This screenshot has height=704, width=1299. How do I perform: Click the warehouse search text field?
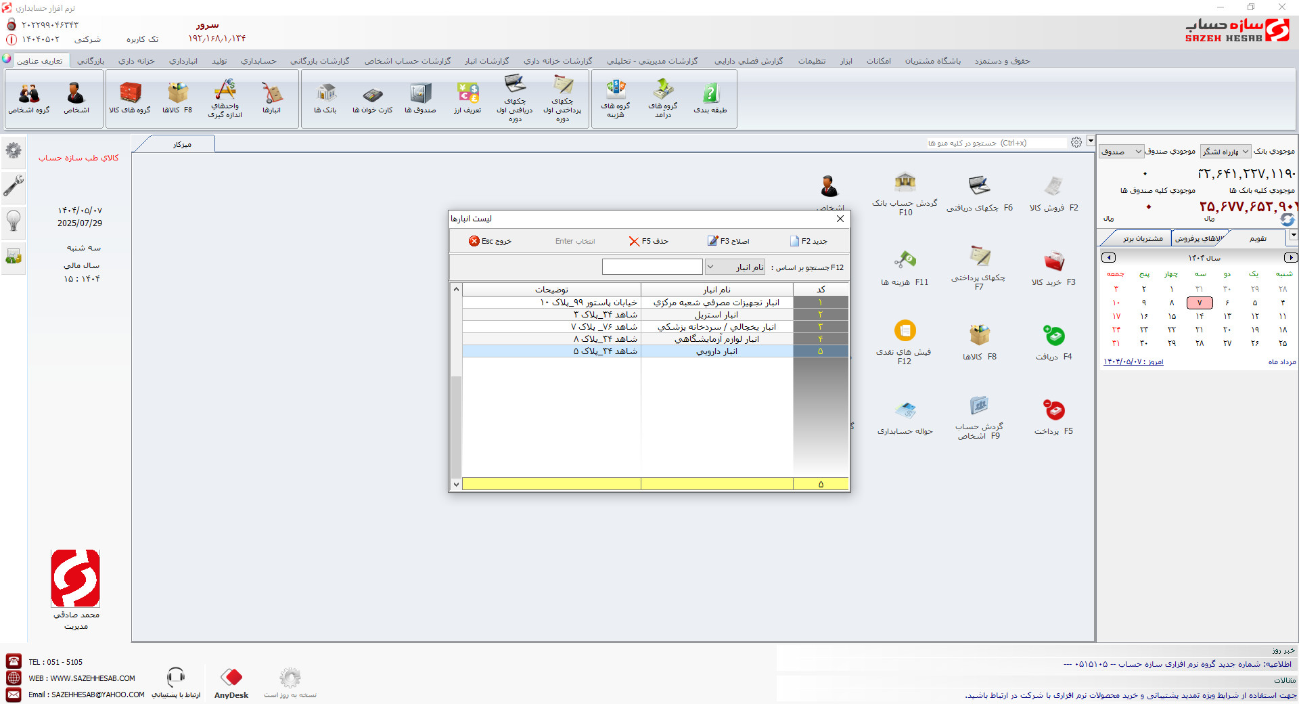pos(652,267)
